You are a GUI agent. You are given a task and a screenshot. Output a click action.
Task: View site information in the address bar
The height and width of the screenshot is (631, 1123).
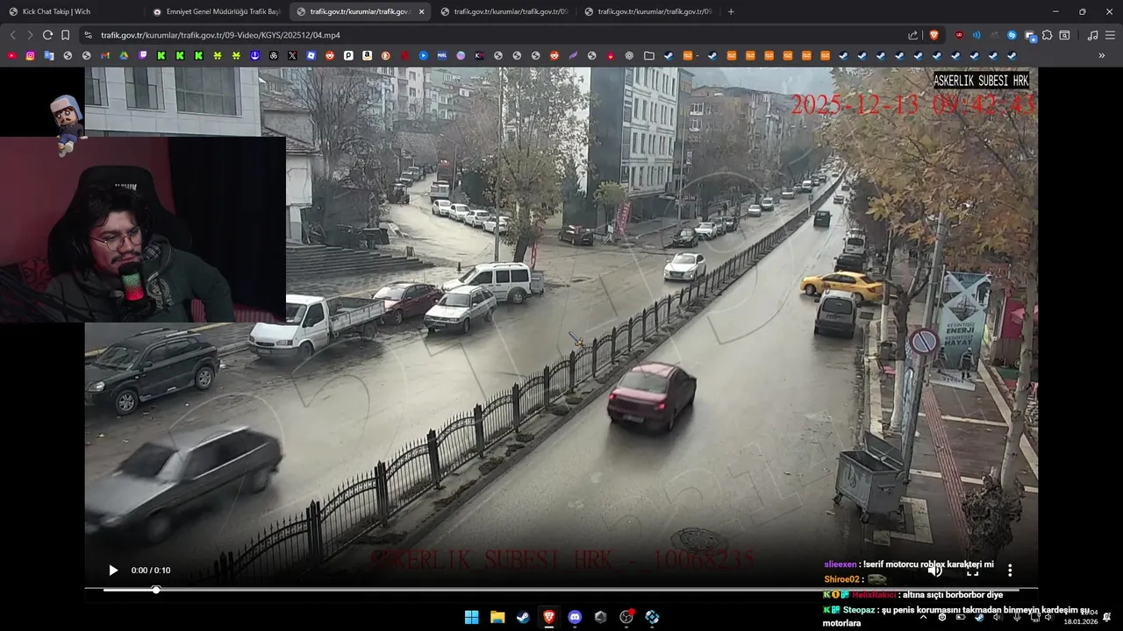87,35
